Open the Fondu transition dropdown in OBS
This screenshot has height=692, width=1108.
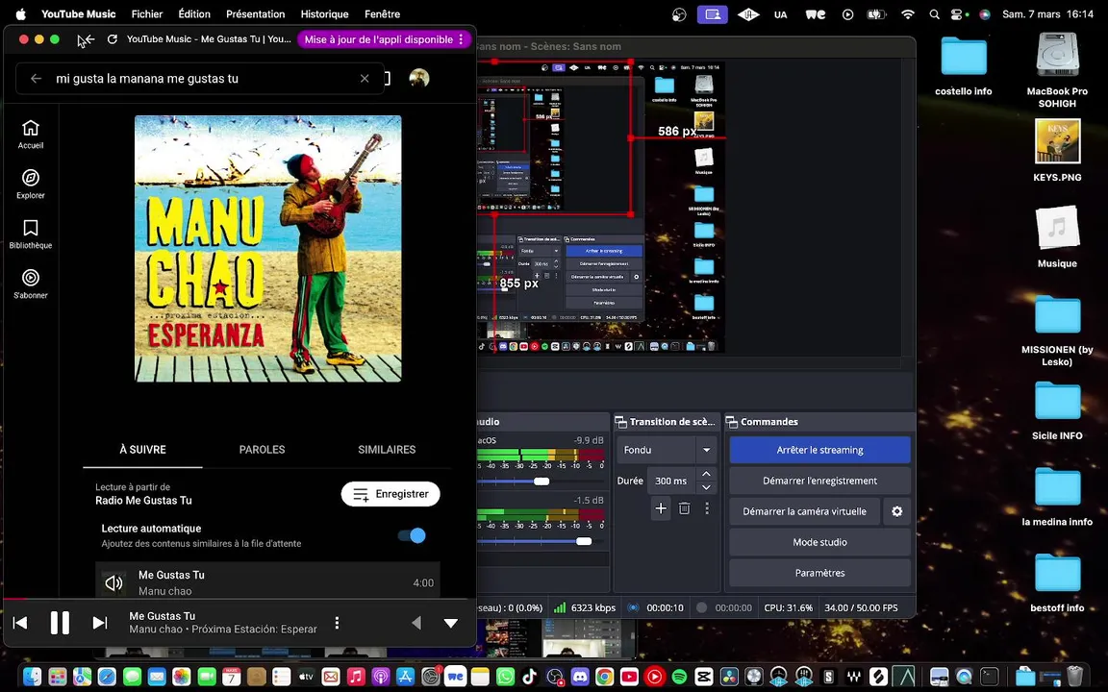667,450
